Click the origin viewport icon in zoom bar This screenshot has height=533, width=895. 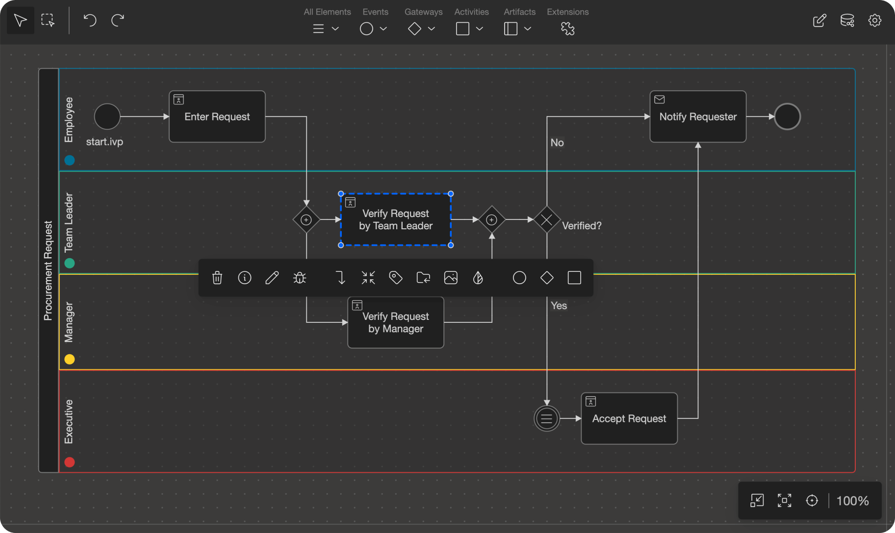pyautogui.click(x=757, y=500)
